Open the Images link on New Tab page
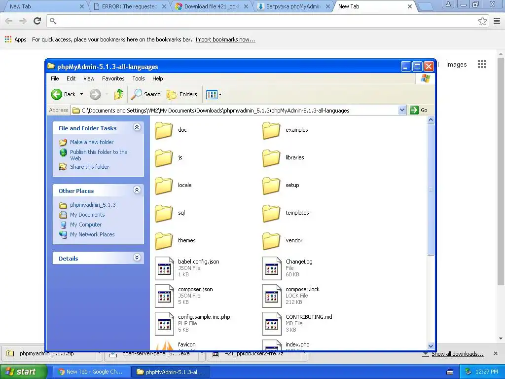 (456, 65)
